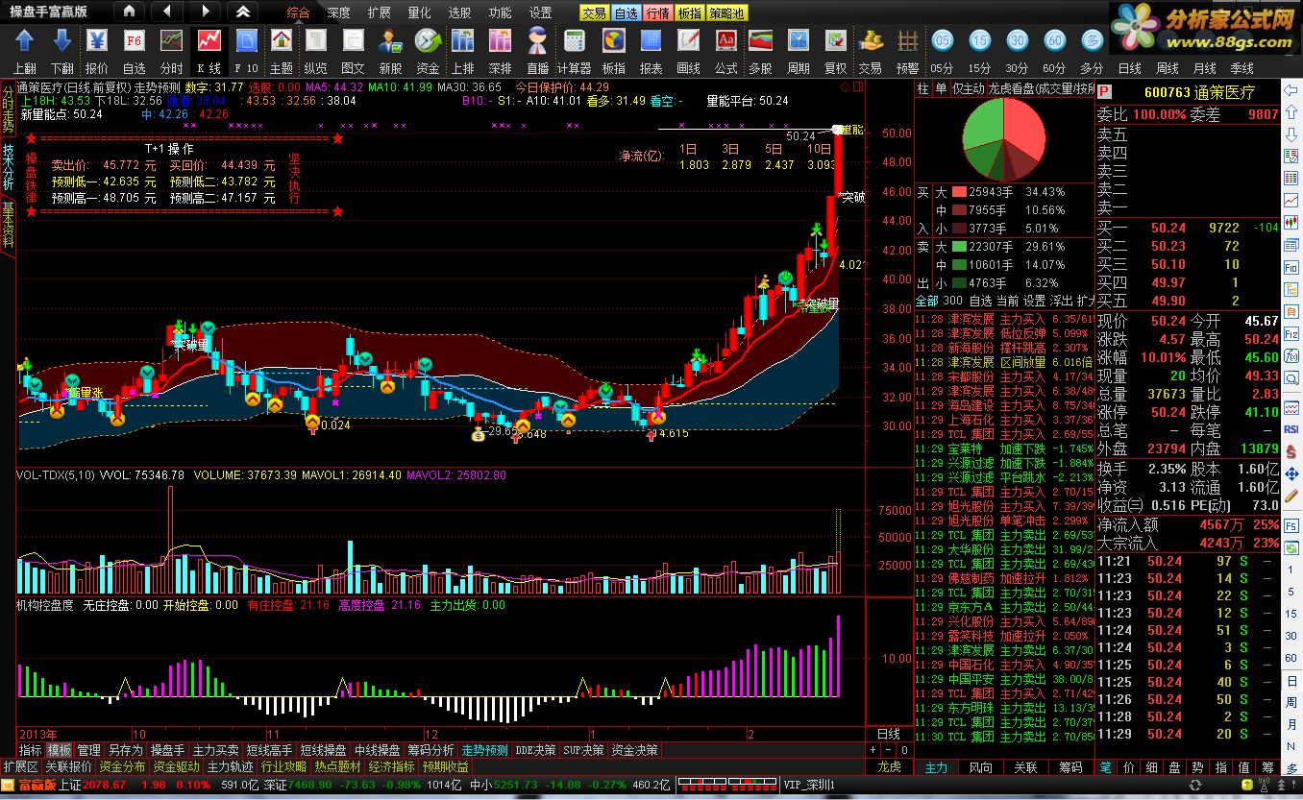Screen dimensions: 1303x800
Task: Open the 扩展 menu
Action: 379,12
